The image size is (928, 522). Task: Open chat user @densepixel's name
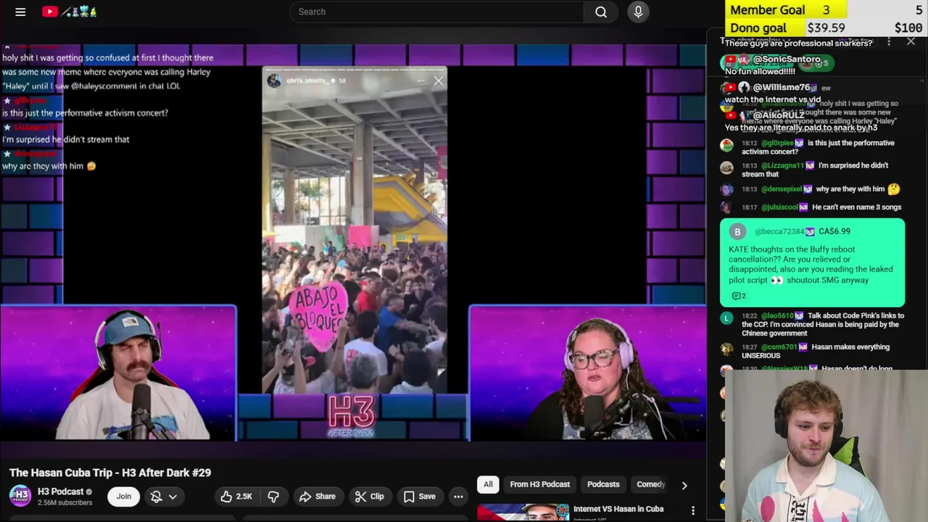pos(782,189)
